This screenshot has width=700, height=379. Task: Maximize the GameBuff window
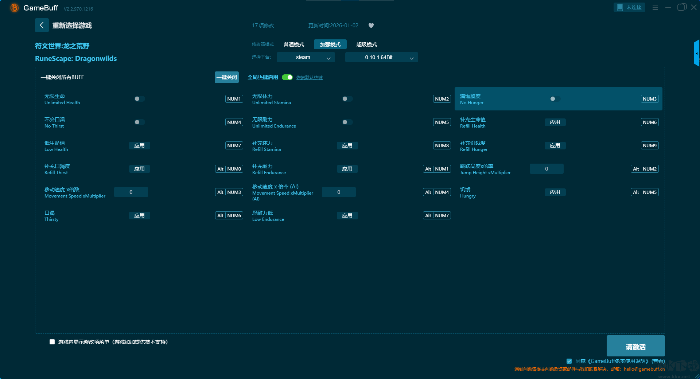click(x=681, y=7)
